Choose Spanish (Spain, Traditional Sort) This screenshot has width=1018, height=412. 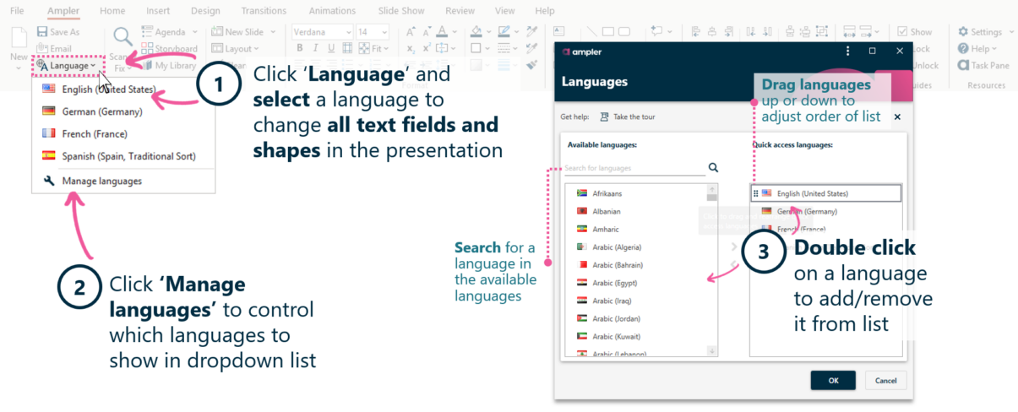tap(123, 155)
